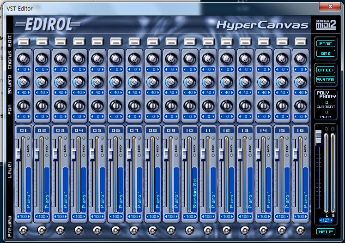Click the PANIC button
The image size is (345, 243).
tap(326, 43)
